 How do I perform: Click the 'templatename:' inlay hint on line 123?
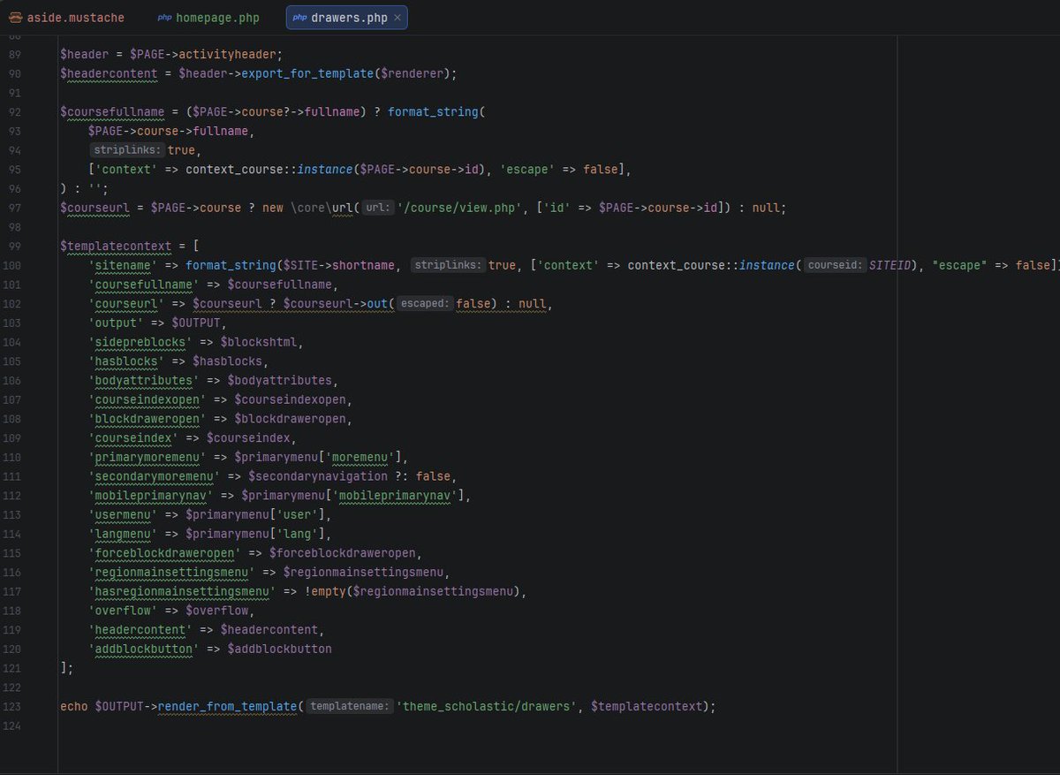(350, 706)
